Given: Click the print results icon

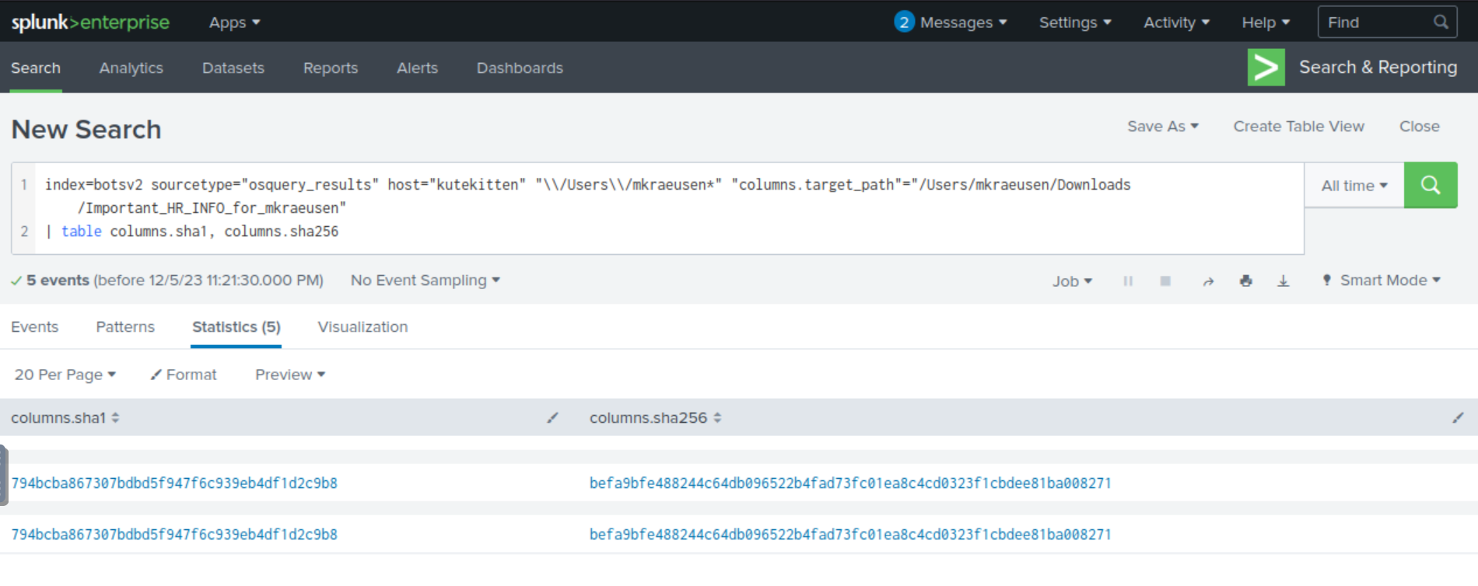Looking at the screenshot, I should tap(1246, 281).
